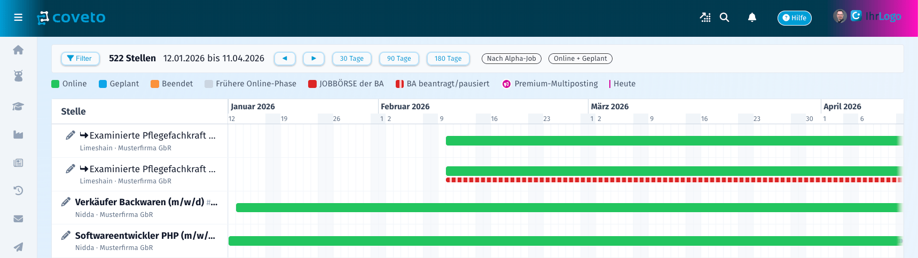The width and height of the screenshot is (918, 258).
Task: Edit second Examinierte Pflegefachkraft pencil icon
Action: [x=70, y=169]
